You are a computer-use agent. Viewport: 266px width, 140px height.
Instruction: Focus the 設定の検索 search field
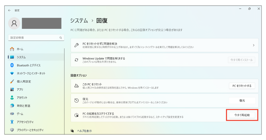pyautogui.click(x=36, y=38)
